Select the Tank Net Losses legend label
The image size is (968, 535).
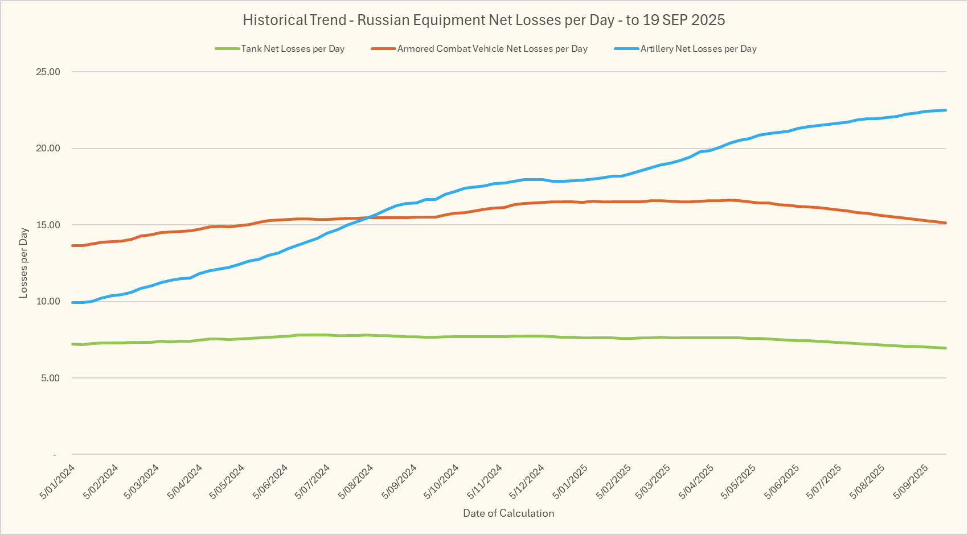293,49
